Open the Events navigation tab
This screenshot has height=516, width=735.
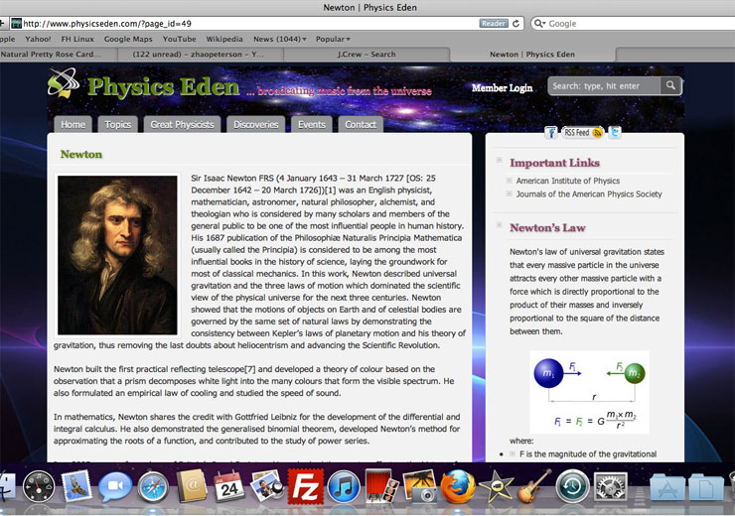click(x=311, y=125)
